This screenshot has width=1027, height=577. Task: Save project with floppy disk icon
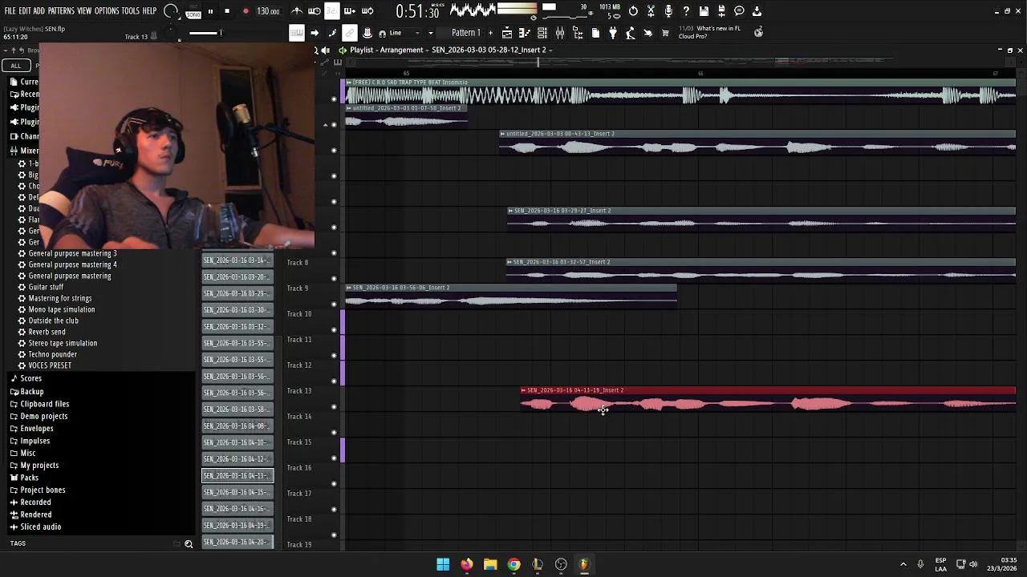704,11
